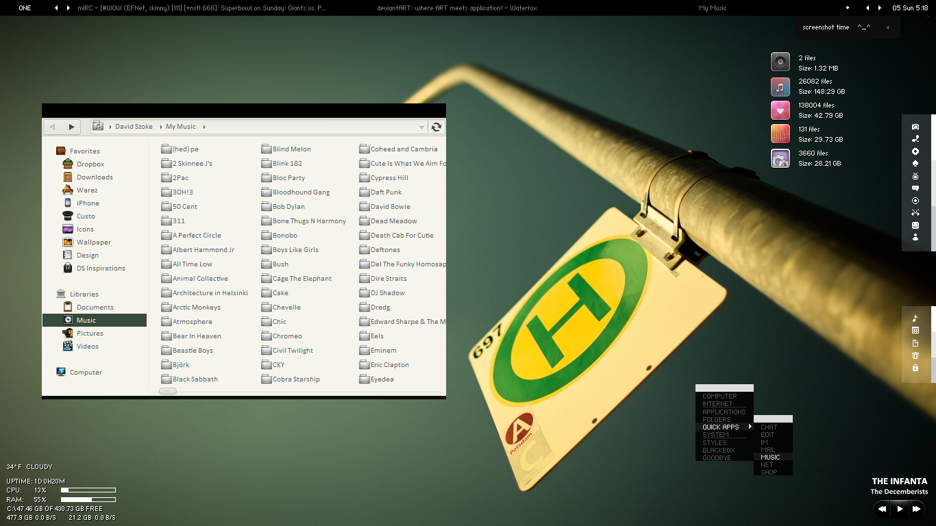Click the camera icon in right dock
The width and height of the screenshot is (936, 526).
point(915,127)
